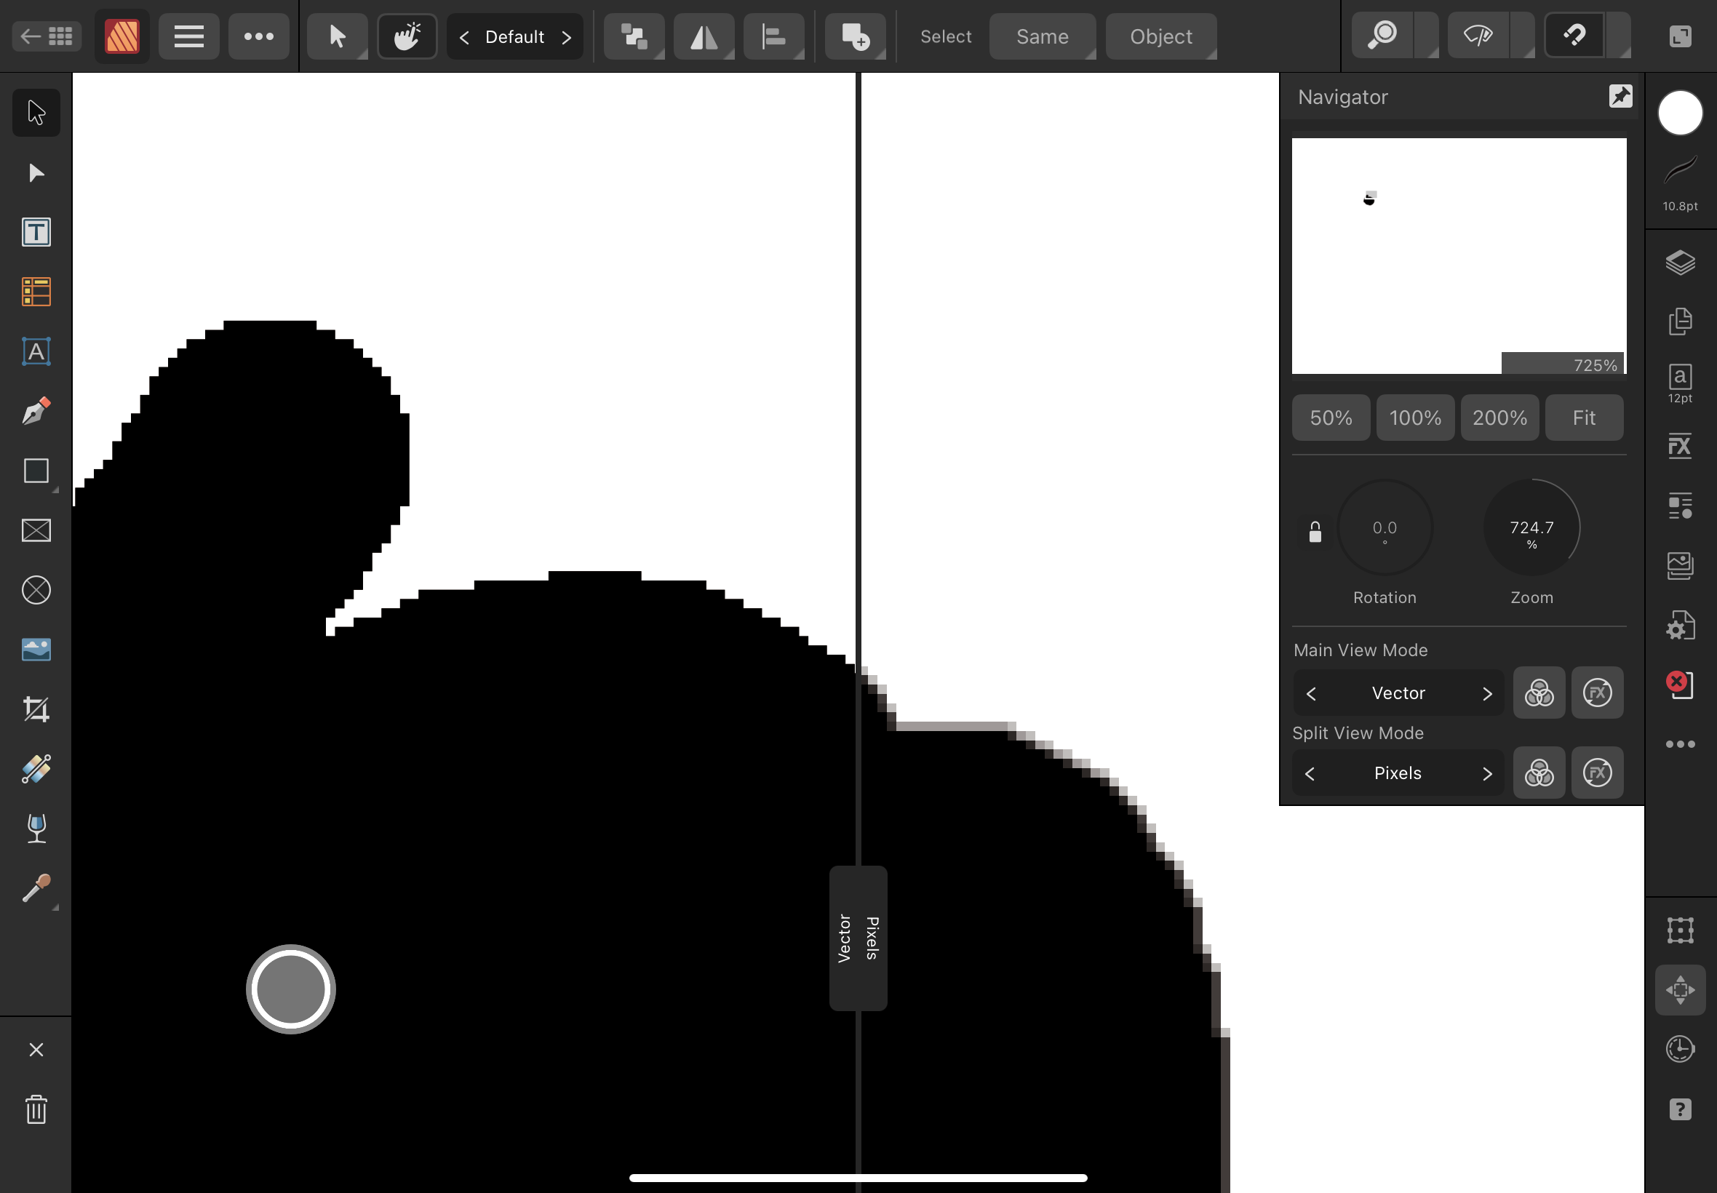Set zoom to 50%
Screen dimensions: 1717x1193
(x=1331, y=417)
